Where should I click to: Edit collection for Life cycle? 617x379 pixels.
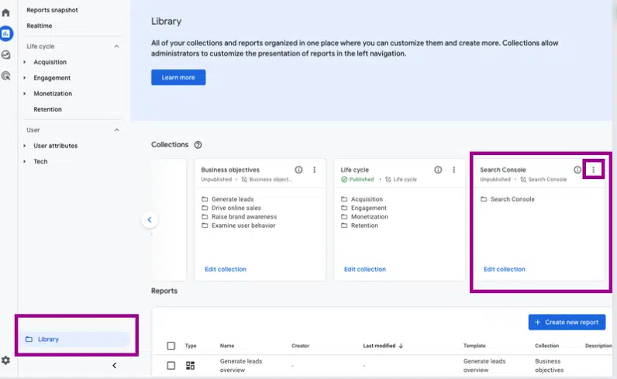click(x=365, y=269)
